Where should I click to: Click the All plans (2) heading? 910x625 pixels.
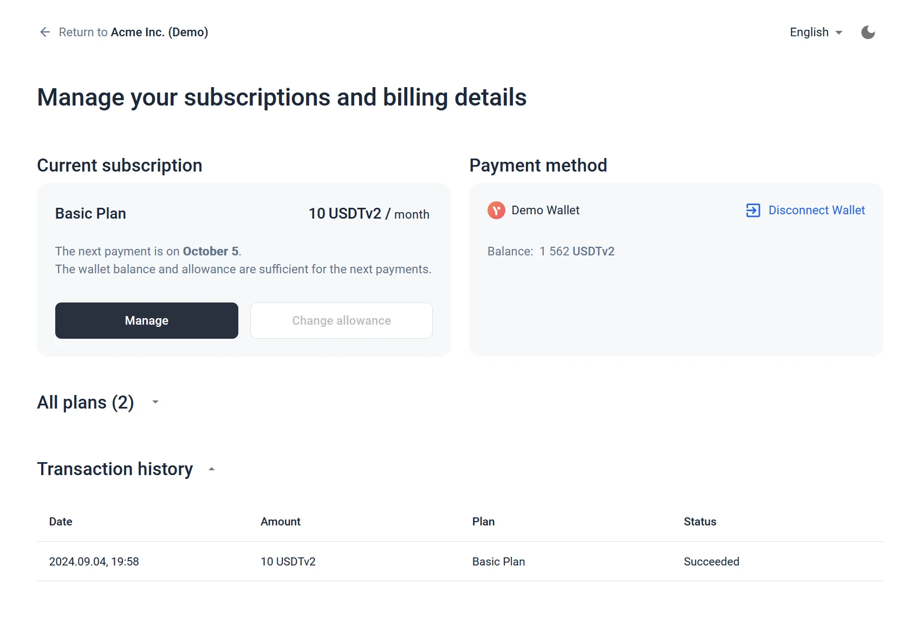pos(86,403)
